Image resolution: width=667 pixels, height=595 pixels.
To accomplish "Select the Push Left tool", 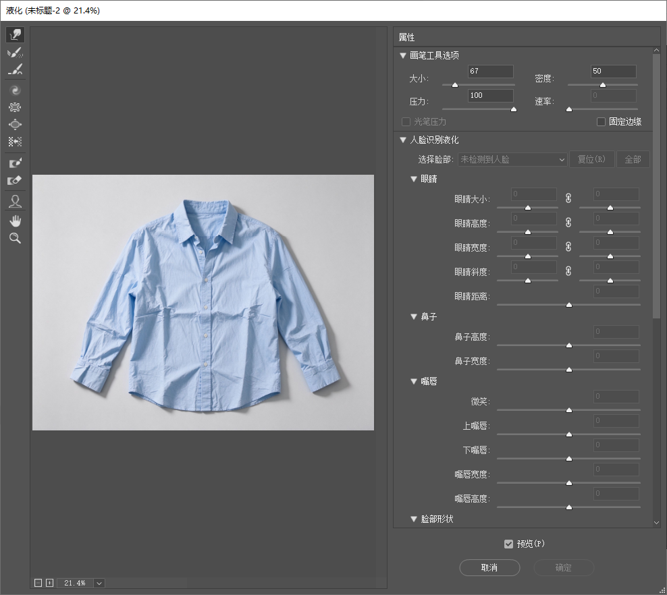I will tap(15, 141).
